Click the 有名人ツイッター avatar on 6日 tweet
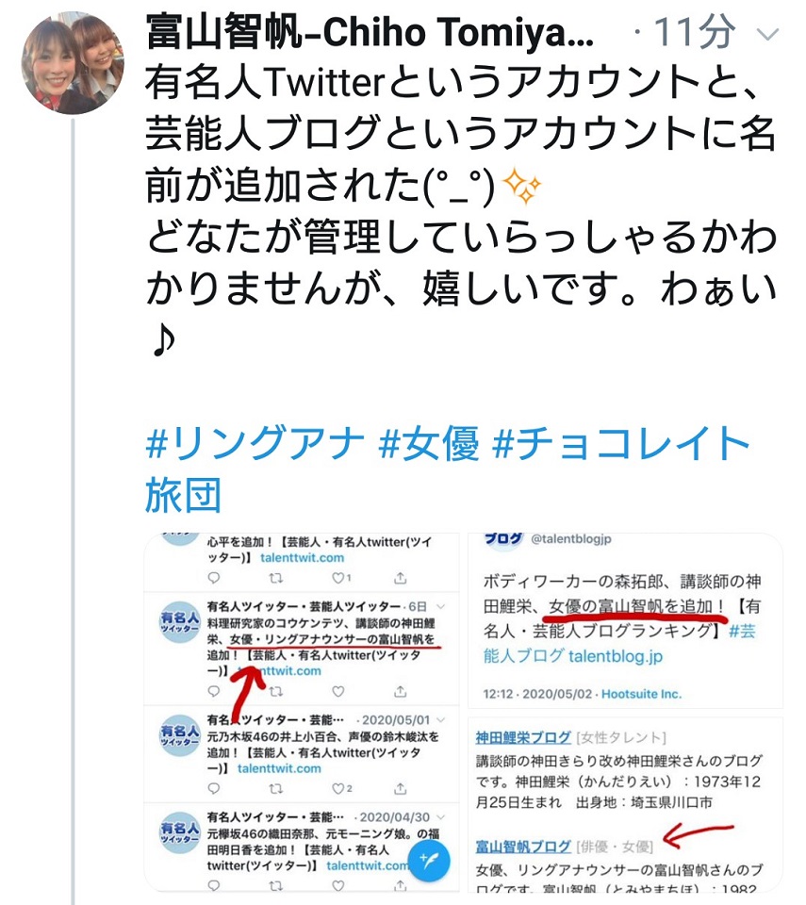Image resolution: width=806 pixels, height=905 pixels. tap(179, 621)
